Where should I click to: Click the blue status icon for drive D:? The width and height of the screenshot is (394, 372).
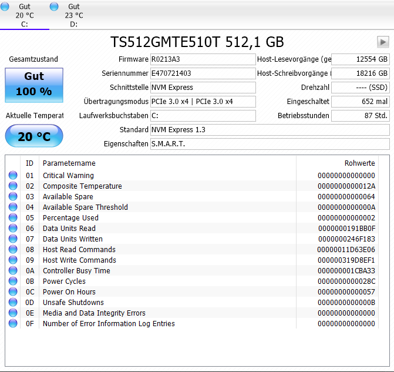(54, 6)
